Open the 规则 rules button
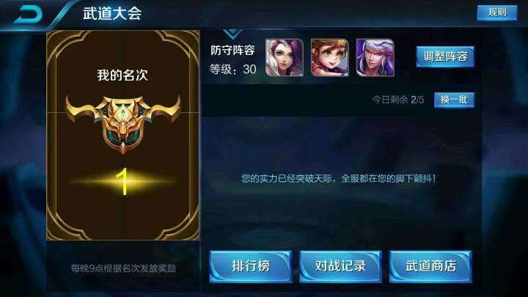The width and height of the screenshot is (528, 297). point(497,12)
